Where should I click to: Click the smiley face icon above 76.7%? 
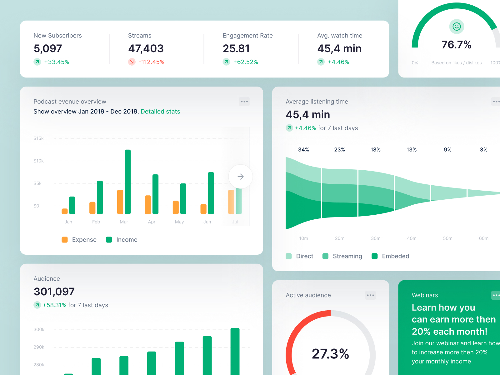[x=457, y=27]
